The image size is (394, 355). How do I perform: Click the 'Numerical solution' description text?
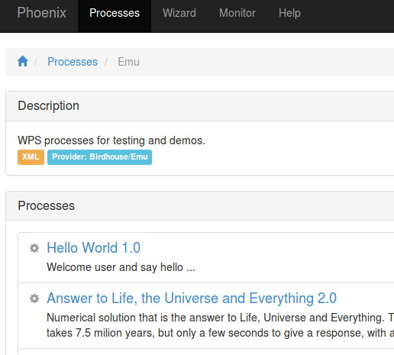(x=221, y=318)
